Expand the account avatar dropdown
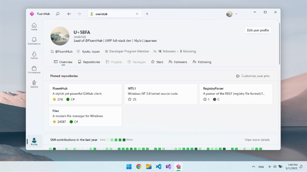Image resolution: width=307 pixels, height=172 pixels. pos(231,14)
